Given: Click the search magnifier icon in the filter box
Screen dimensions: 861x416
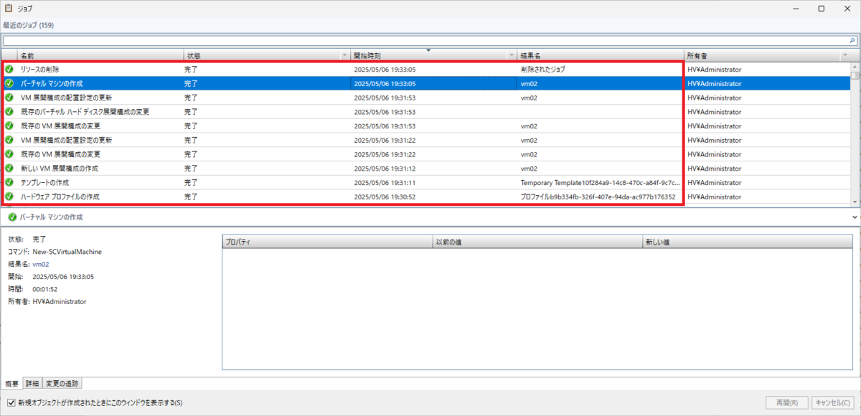Looking at the screenshot, I should tap(852, 41).
